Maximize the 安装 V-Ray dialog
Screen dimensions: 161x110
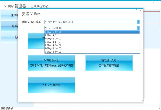click(137, 10)
